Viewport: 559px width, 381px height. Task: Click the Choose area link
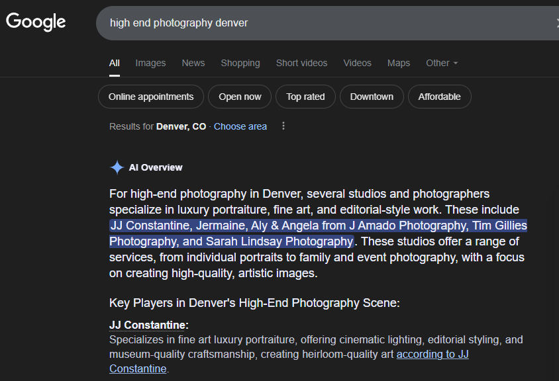click(x=240, y=126)
